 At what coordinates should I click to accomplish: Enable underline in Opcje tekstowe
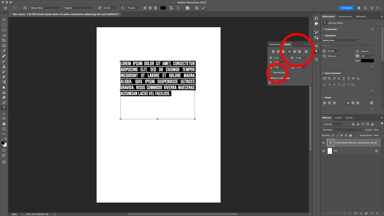tap(344, 78)
